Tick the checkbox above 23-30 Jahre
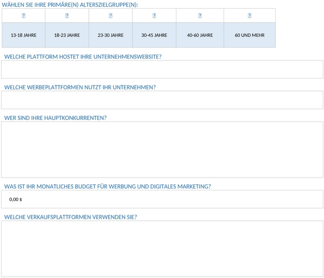This screenshot has height=278, width=324. tap(110, 16)
